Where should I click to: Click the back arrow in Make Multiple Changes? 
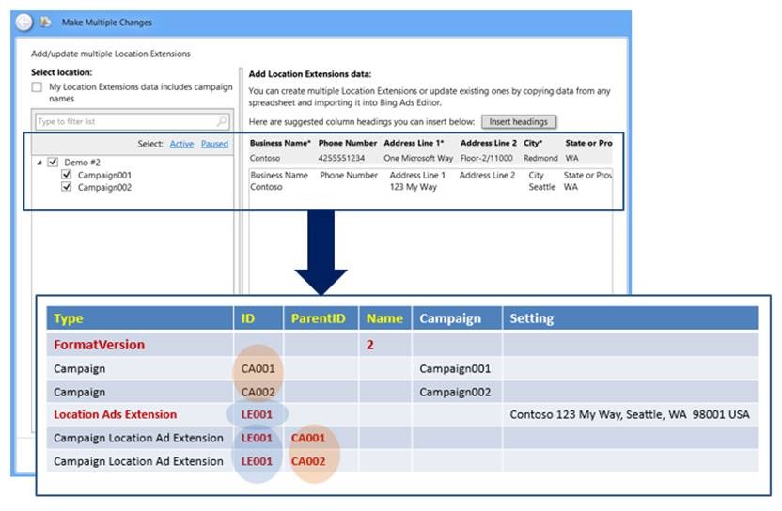(x=23, y=23)
